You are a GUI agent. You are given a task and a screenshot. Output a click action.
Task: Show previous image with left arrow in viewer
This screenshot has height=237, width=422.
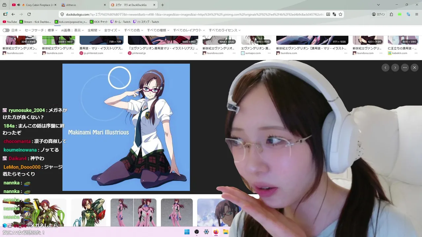click(x=385, y=67)
